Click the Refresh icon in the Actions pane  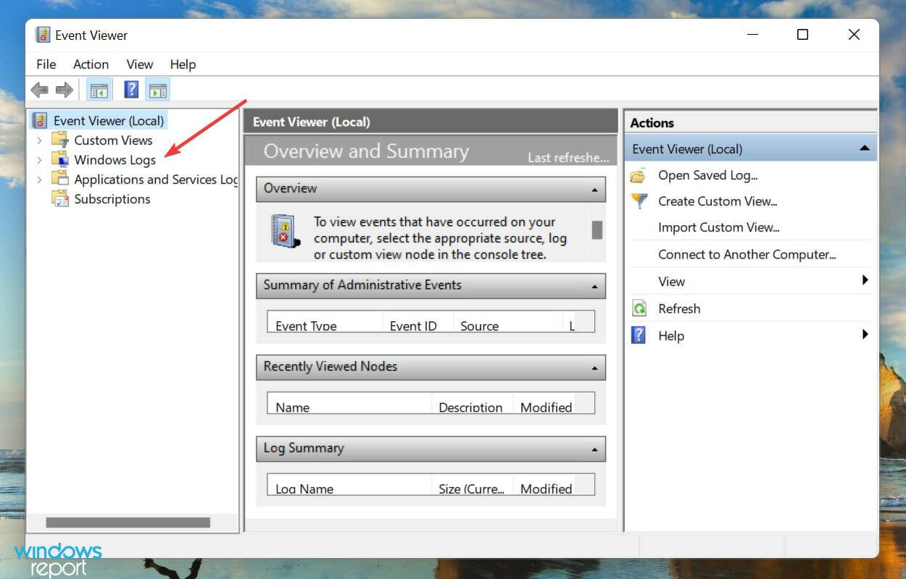tap(639, 308)
